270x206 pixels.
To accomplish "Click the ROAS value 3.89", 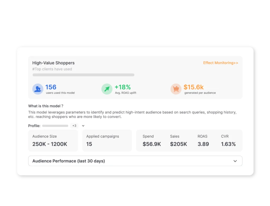I will (x=203, y=144).
